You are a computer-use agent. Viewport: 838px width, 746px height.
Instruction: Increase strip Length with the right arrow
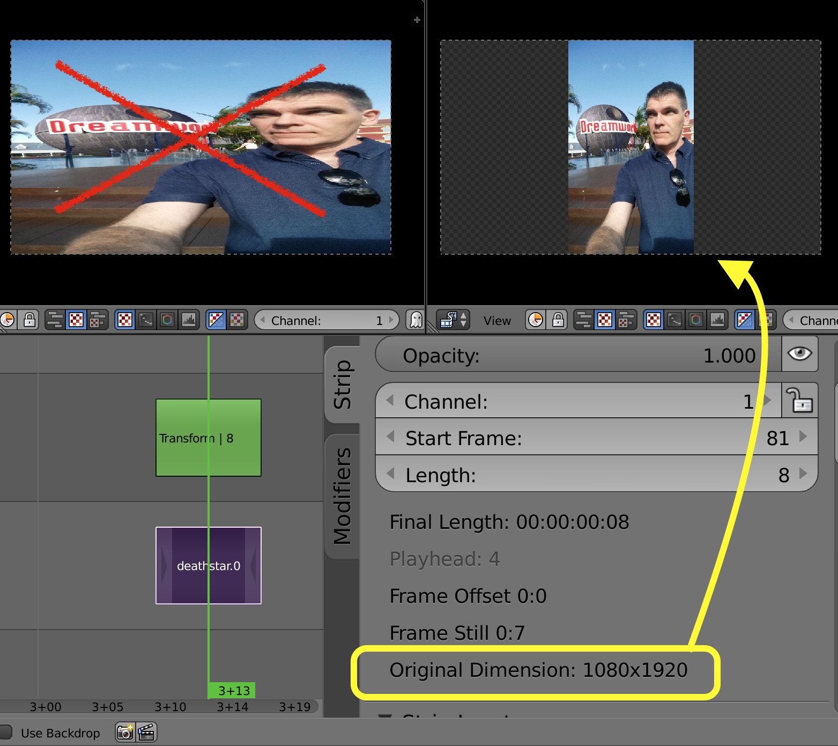click(803, 474)
